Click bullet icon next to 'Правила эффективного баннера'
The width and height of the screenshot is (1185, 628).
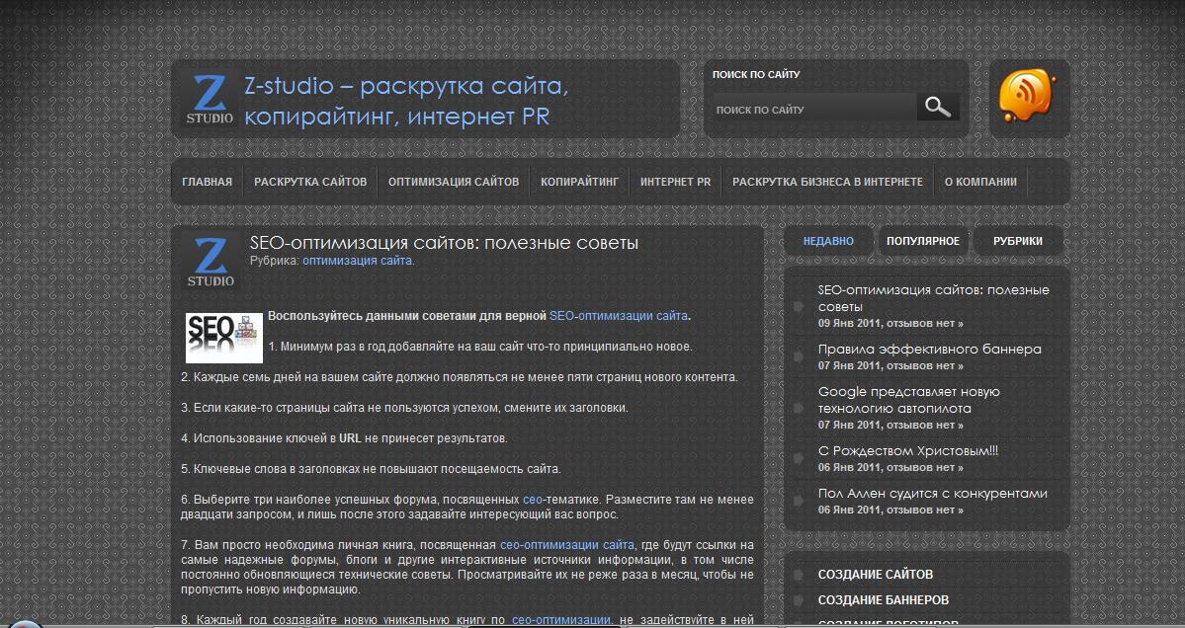(798, 356)
